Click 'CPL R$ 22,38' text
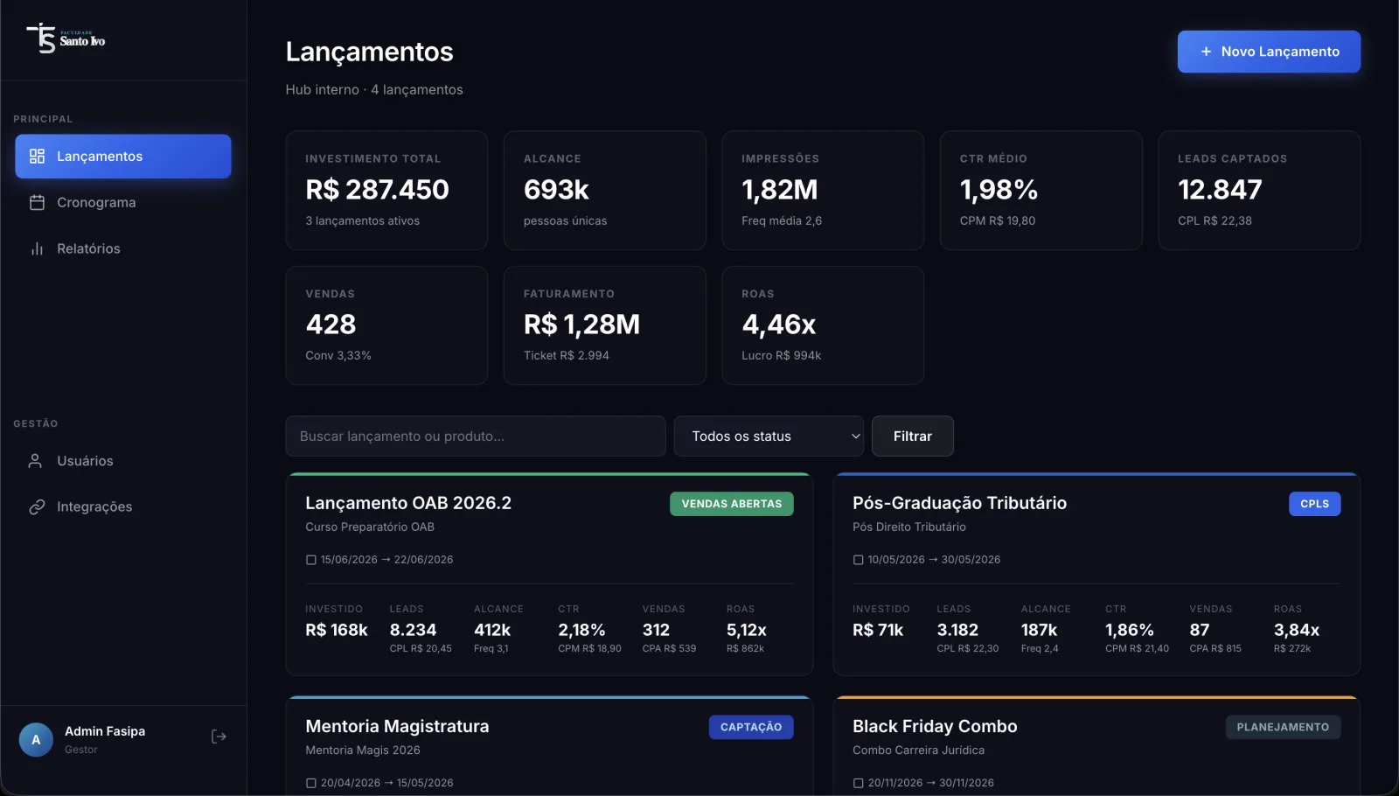 pos(1215,221)
